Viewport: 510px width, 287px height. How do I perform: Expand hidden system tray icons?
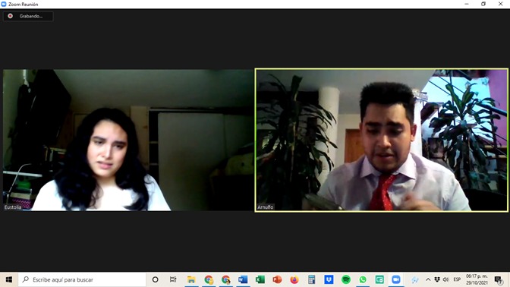pos(428,279)
